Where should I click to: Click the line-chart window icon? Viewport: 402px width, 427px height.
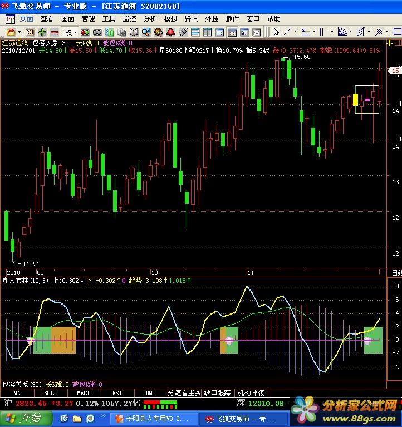point(256,32)
